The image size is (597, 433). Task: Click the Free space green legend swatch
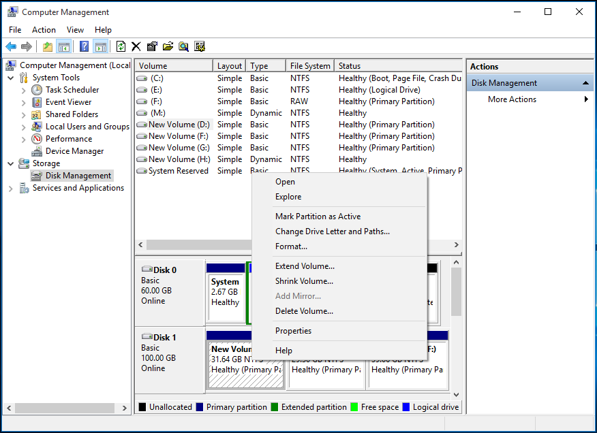[354, 407]
